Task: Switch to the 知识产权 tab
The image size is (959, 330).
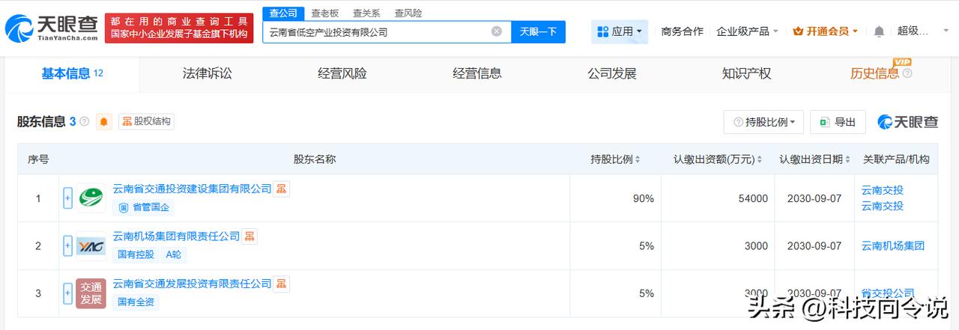Action: 747,73
